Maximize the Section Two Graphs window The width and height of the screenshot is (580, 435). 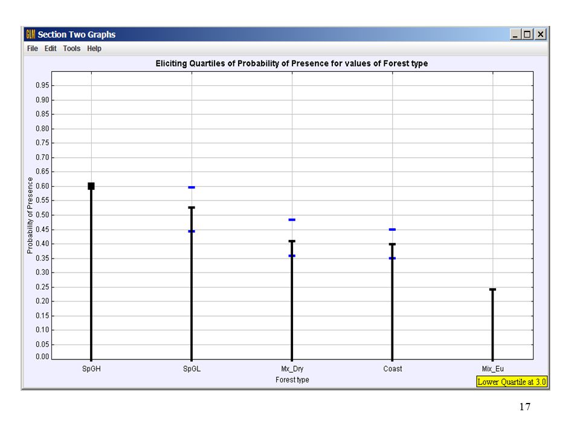(527, 34)
